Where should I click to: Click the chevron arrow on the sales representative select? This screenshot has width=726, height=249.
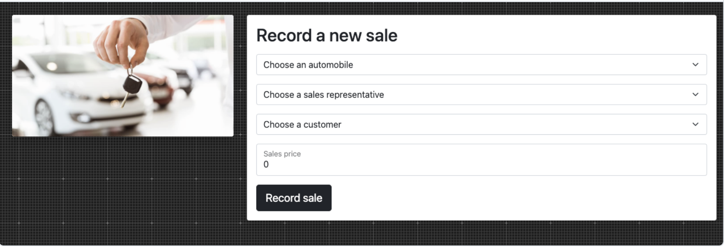point(695,94)
